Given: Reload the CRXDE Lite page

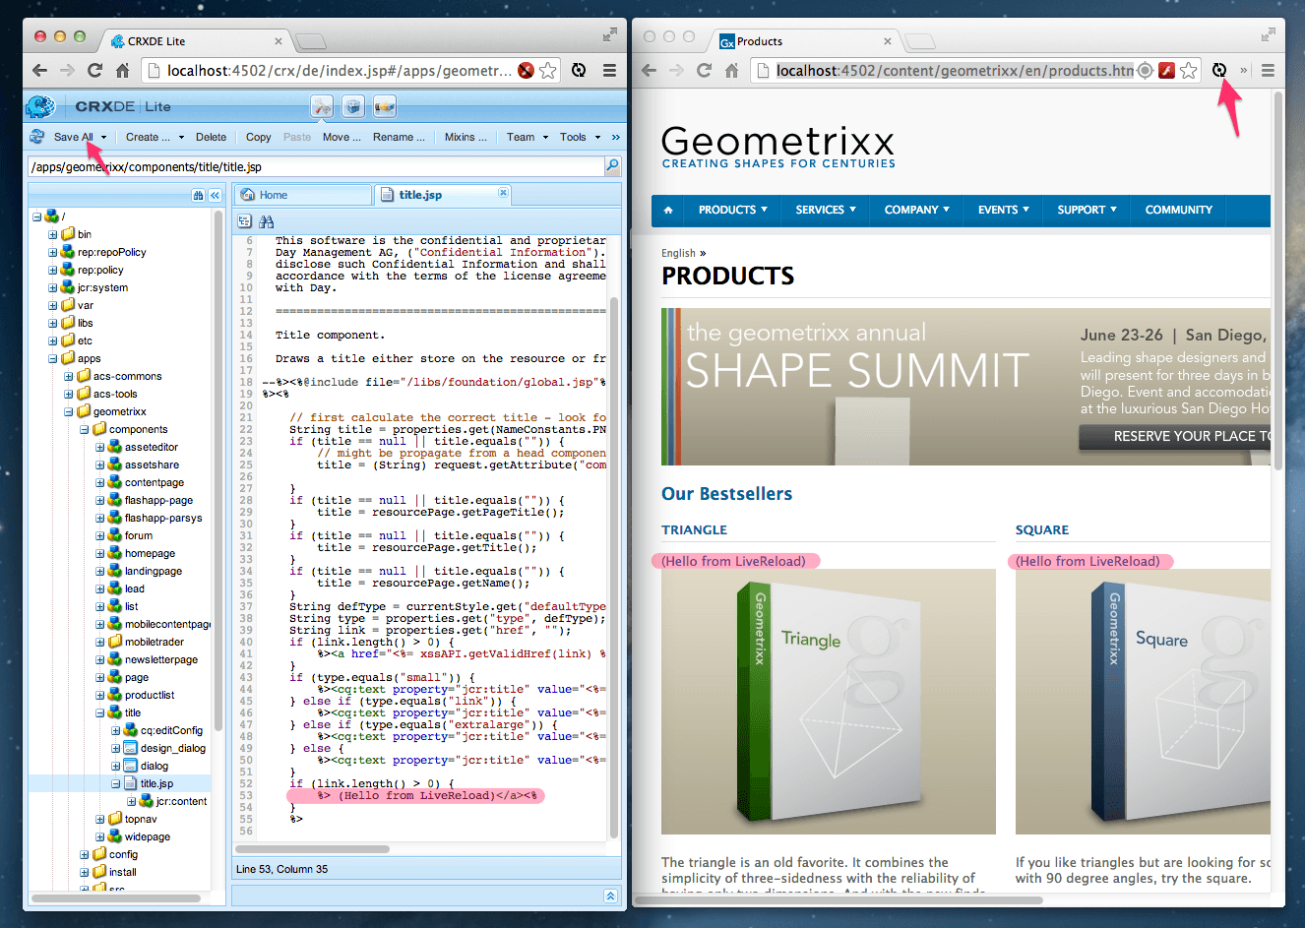Looking at the screenshot, I should coord(94,70).
